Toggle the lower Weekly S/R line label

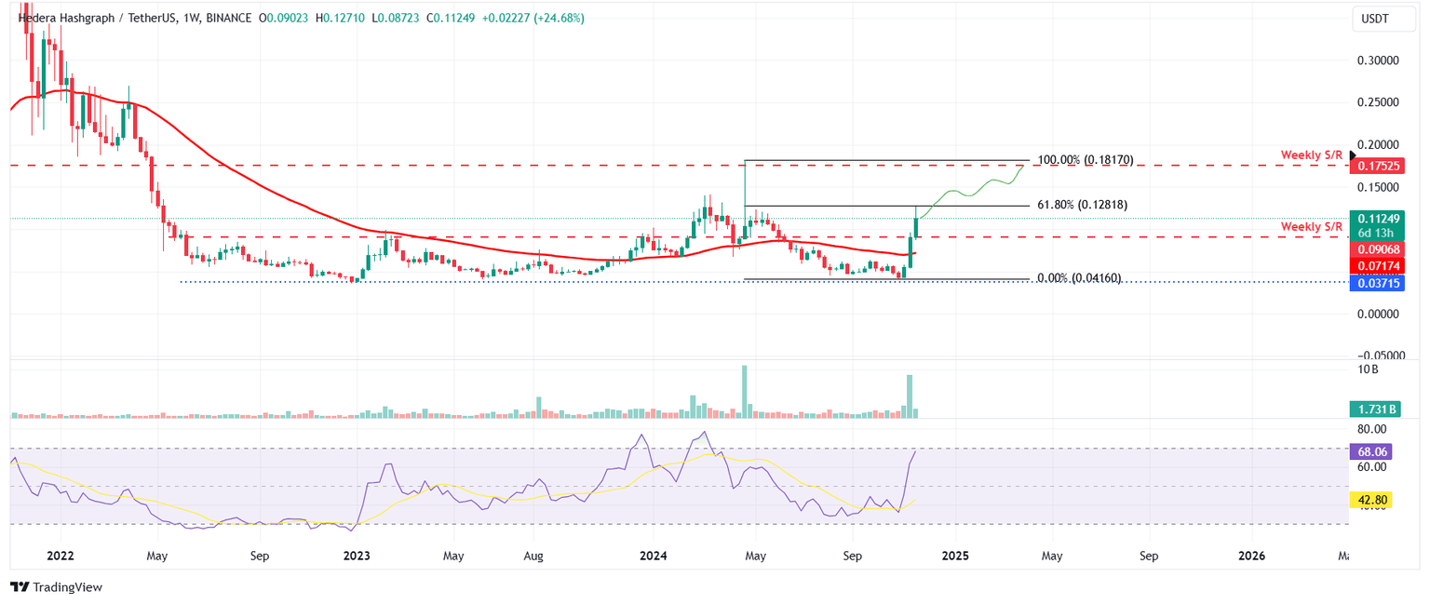pyautogui.click(x=1312, y=226)
